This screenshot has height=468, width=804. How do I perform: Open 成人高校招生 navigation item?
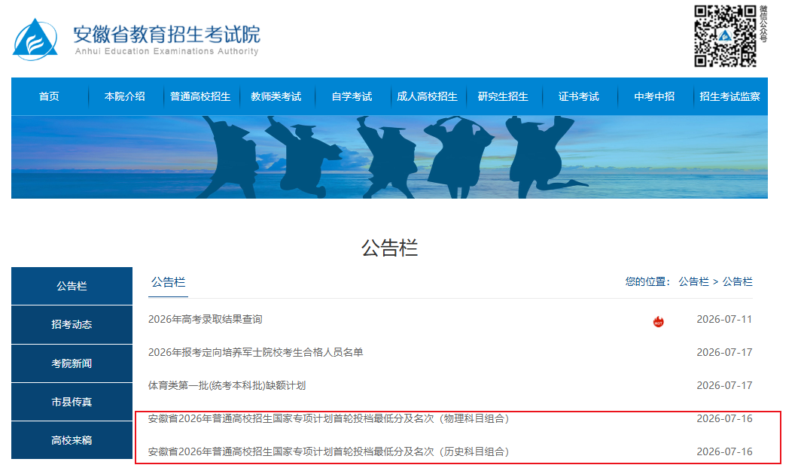click(x=427, y=96)
